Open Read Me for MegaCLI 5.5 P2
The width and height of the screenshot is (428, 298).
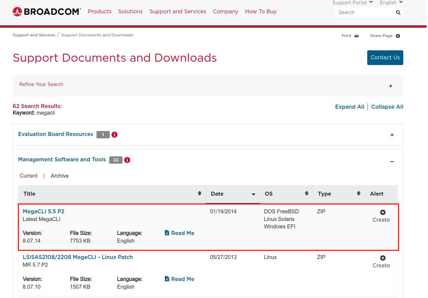pyautogui.click(x=179, y=233)
